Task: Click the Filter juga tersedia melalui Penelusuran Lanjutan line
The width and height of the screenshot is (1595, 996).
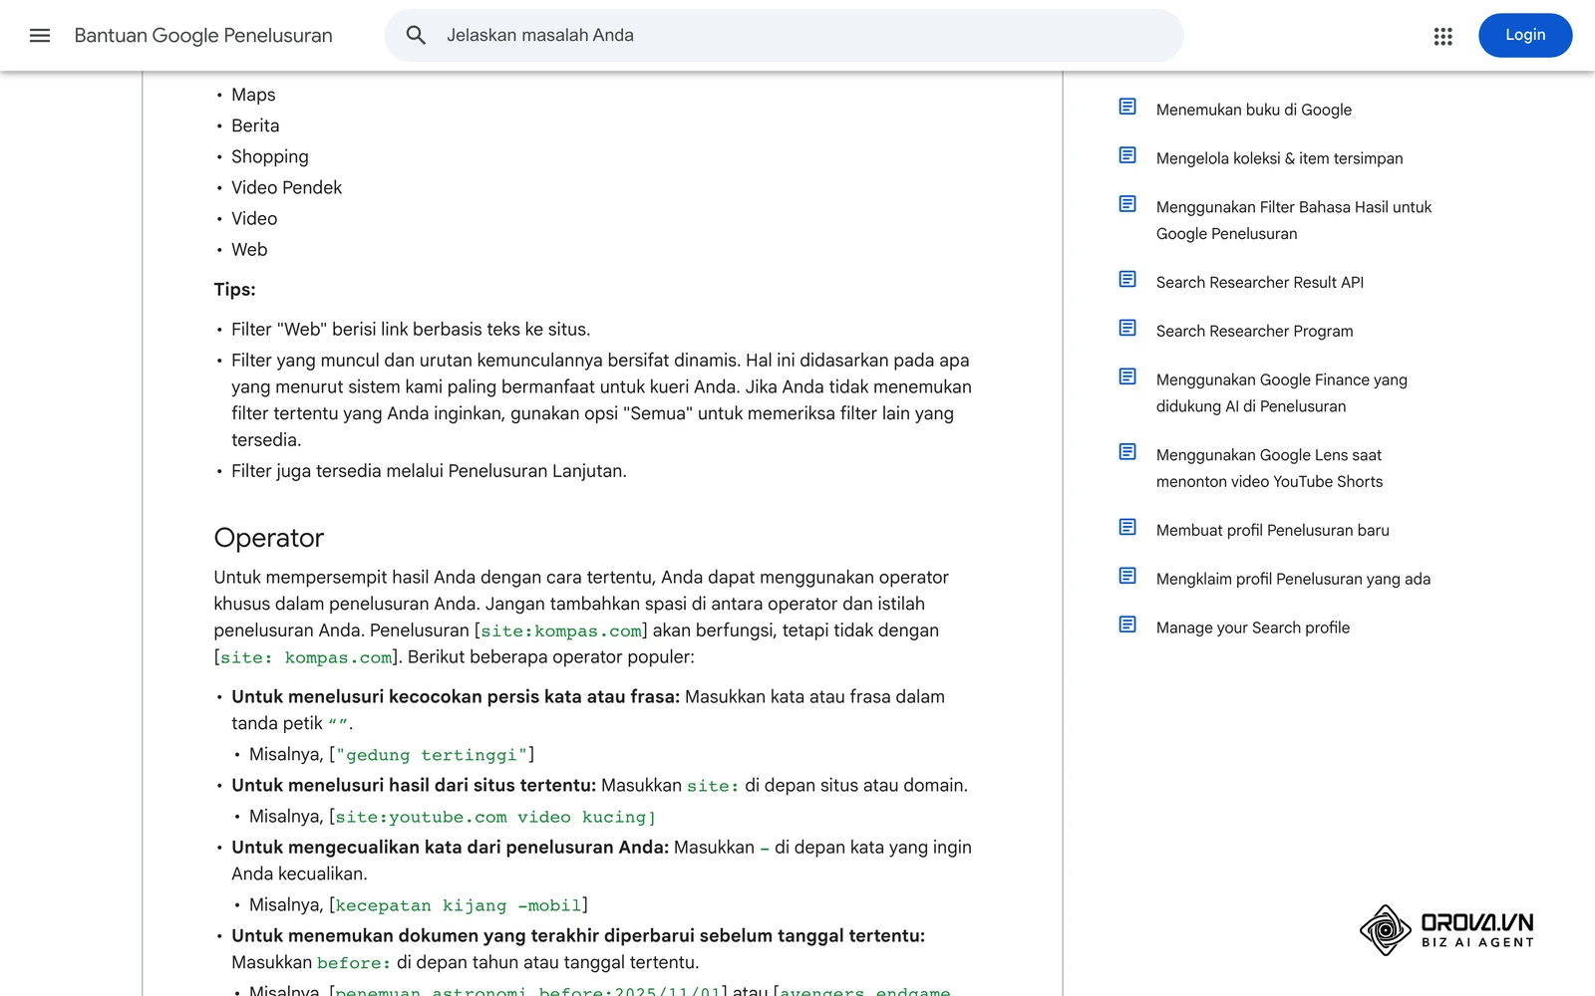Action: pos(429,471)
